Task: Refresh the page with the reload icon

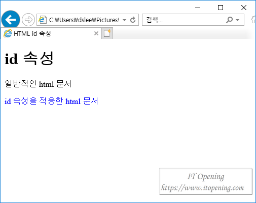Action: 133,20
